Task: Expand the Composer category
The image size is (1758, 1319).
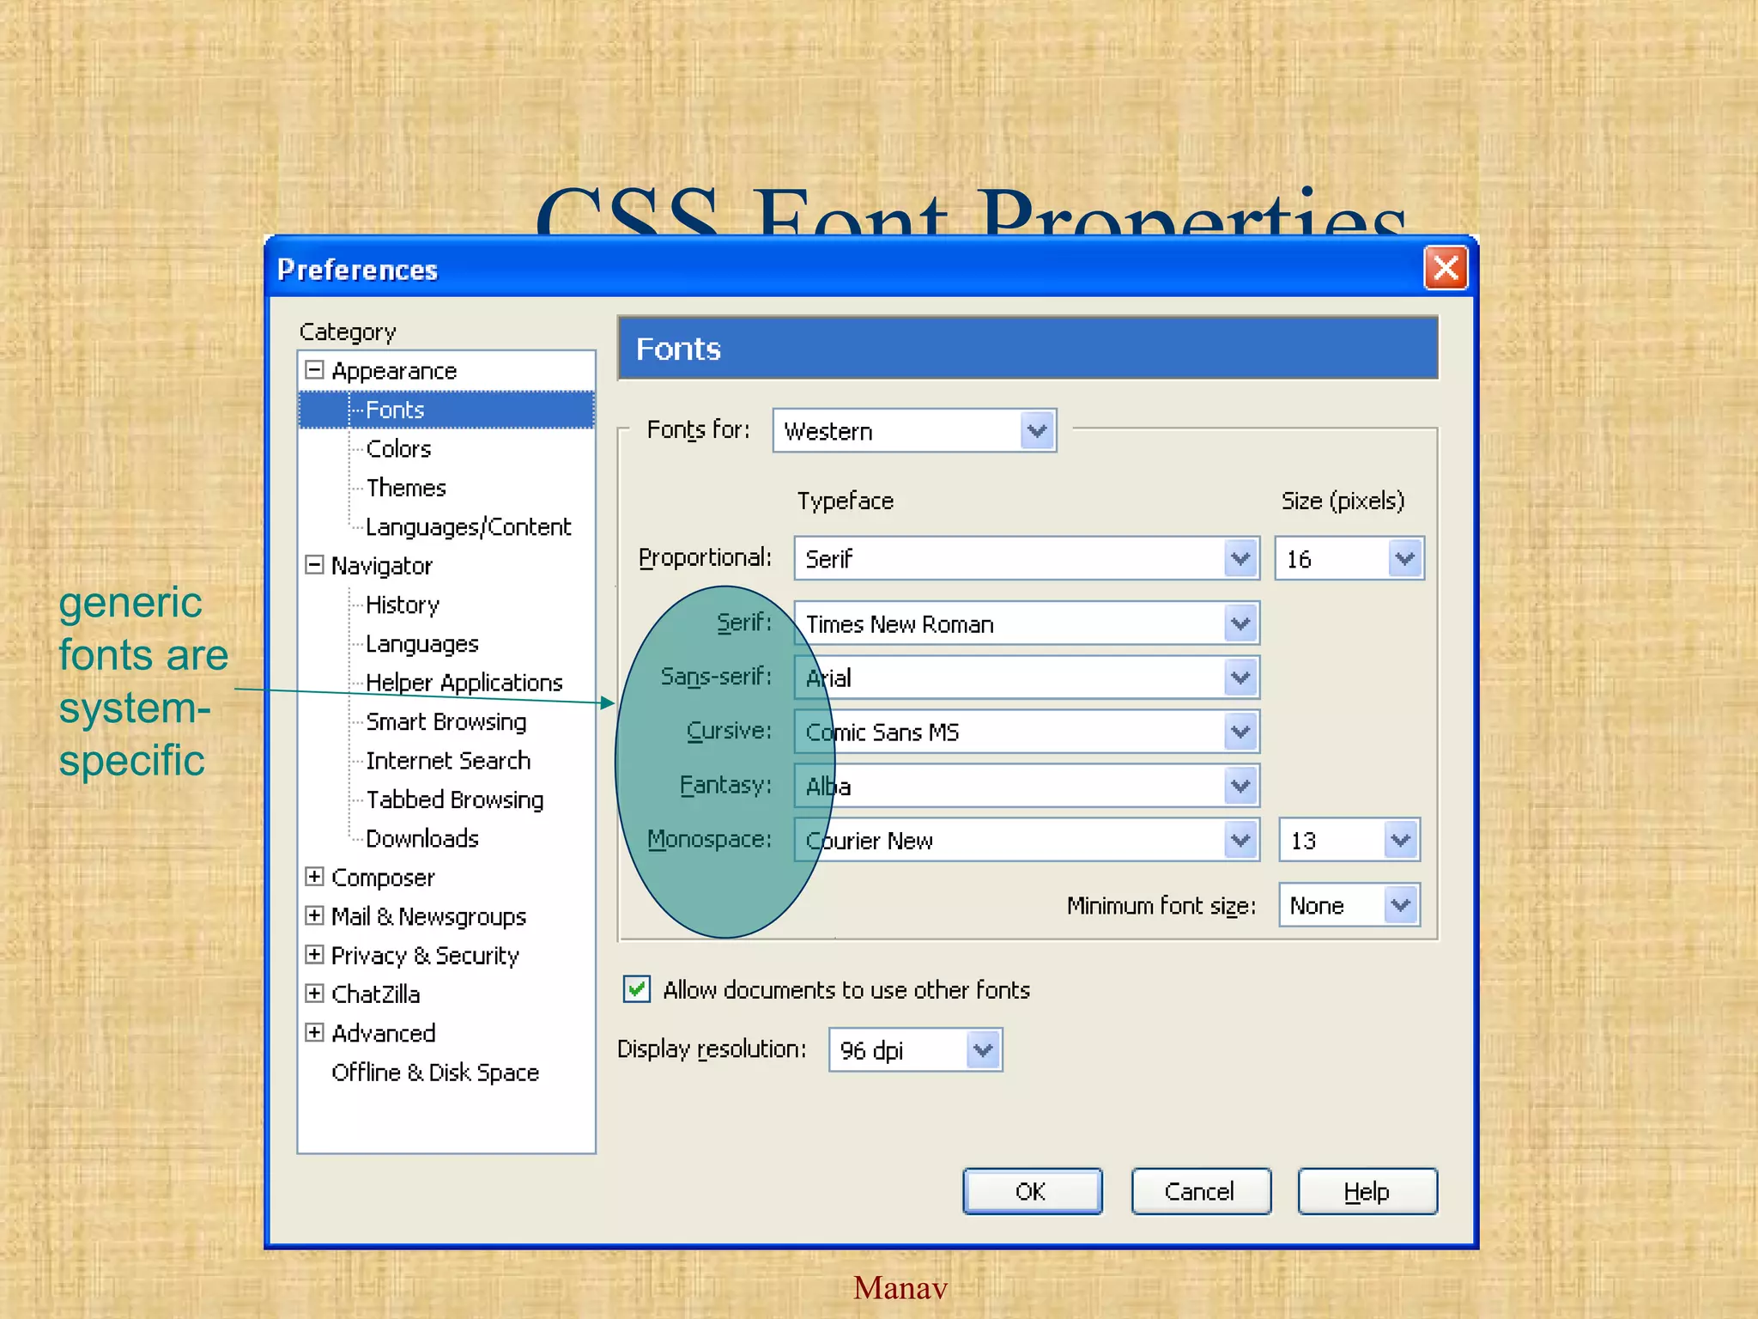Action: [314, 877]
